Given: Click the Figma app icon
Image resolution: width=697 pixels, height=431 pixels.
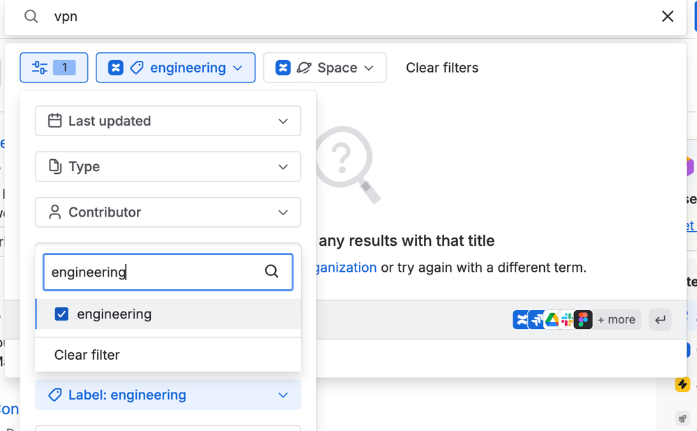Looking at the screenshot, I should [x=583, y=320].
